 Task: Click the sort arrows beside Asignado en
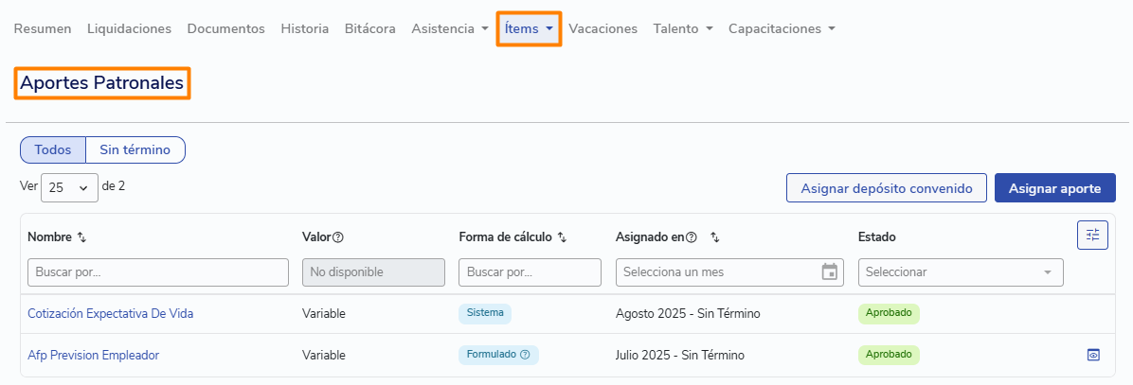click(x=714, y=237)
